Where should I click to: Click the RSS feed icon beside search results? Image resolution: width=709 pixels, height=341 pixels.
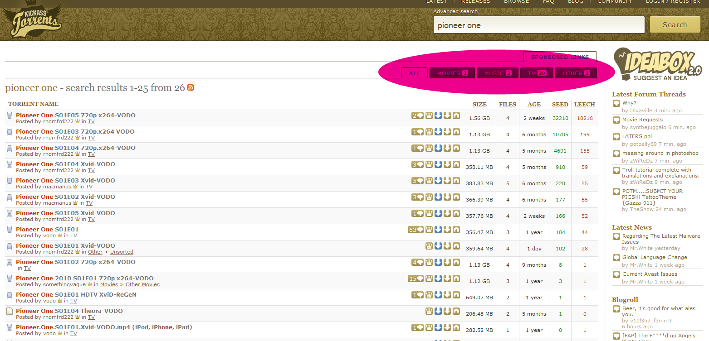coord(191,87)
